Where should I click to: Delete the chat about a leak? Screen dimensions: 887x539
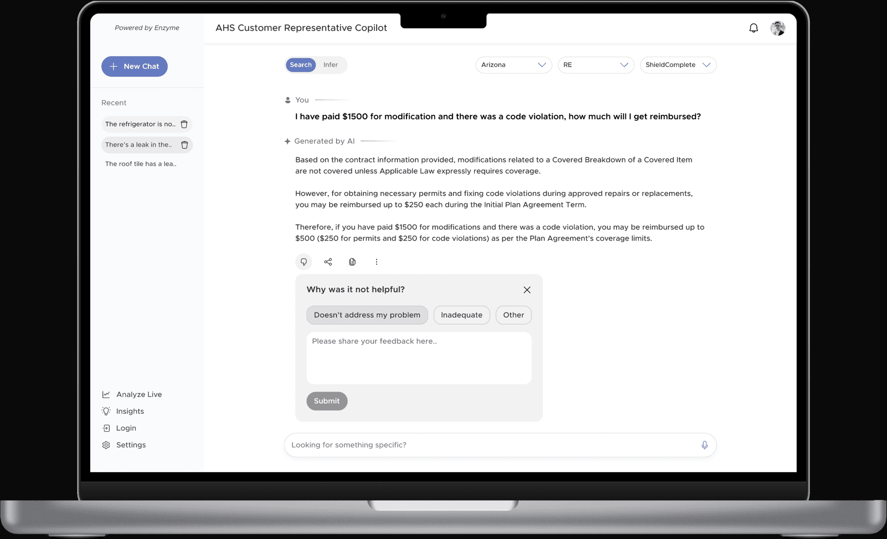click(x=185, y=145)
